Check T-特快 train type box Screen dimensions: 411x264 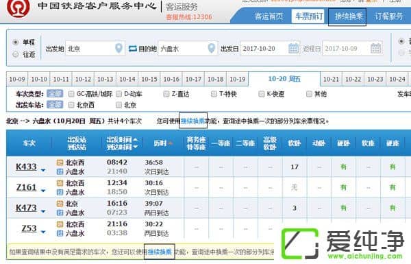[x=214, y=94]
